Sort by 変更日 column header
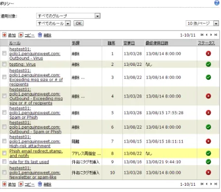This screenshot has width=221, height=192. tap(129, 43)
